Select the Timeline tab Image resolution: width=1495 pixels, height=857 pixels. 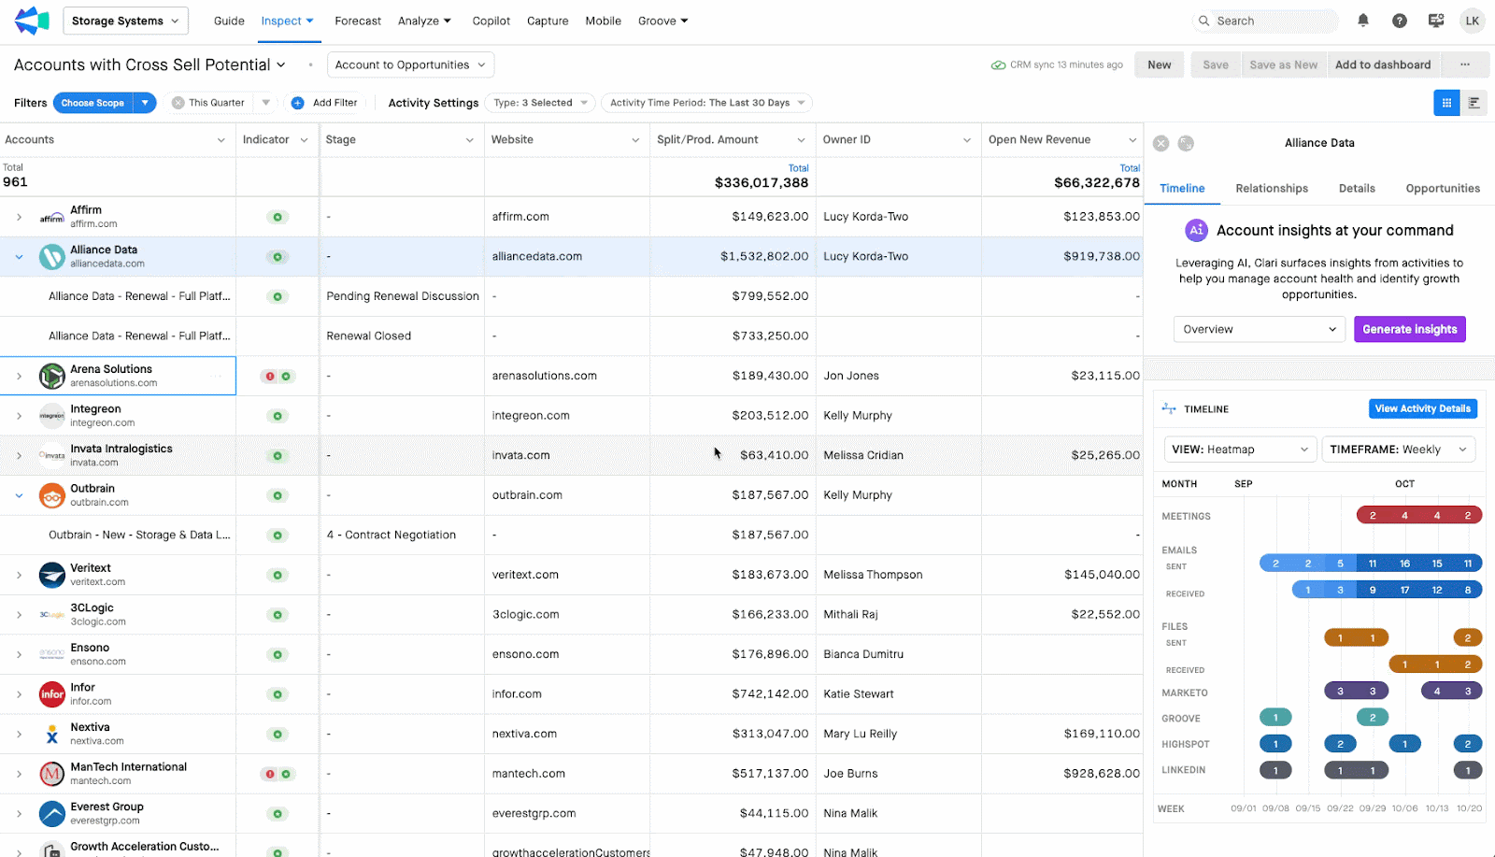coord(1182,189)
